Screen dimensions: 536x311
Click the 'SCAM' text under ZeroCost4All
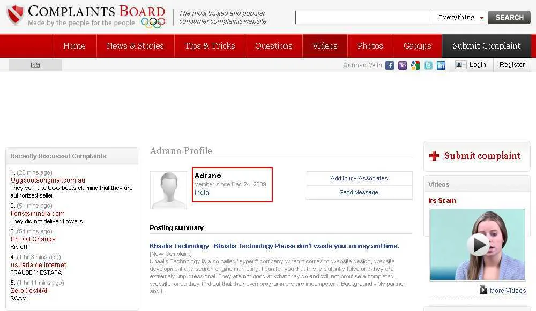pos(18,298)
